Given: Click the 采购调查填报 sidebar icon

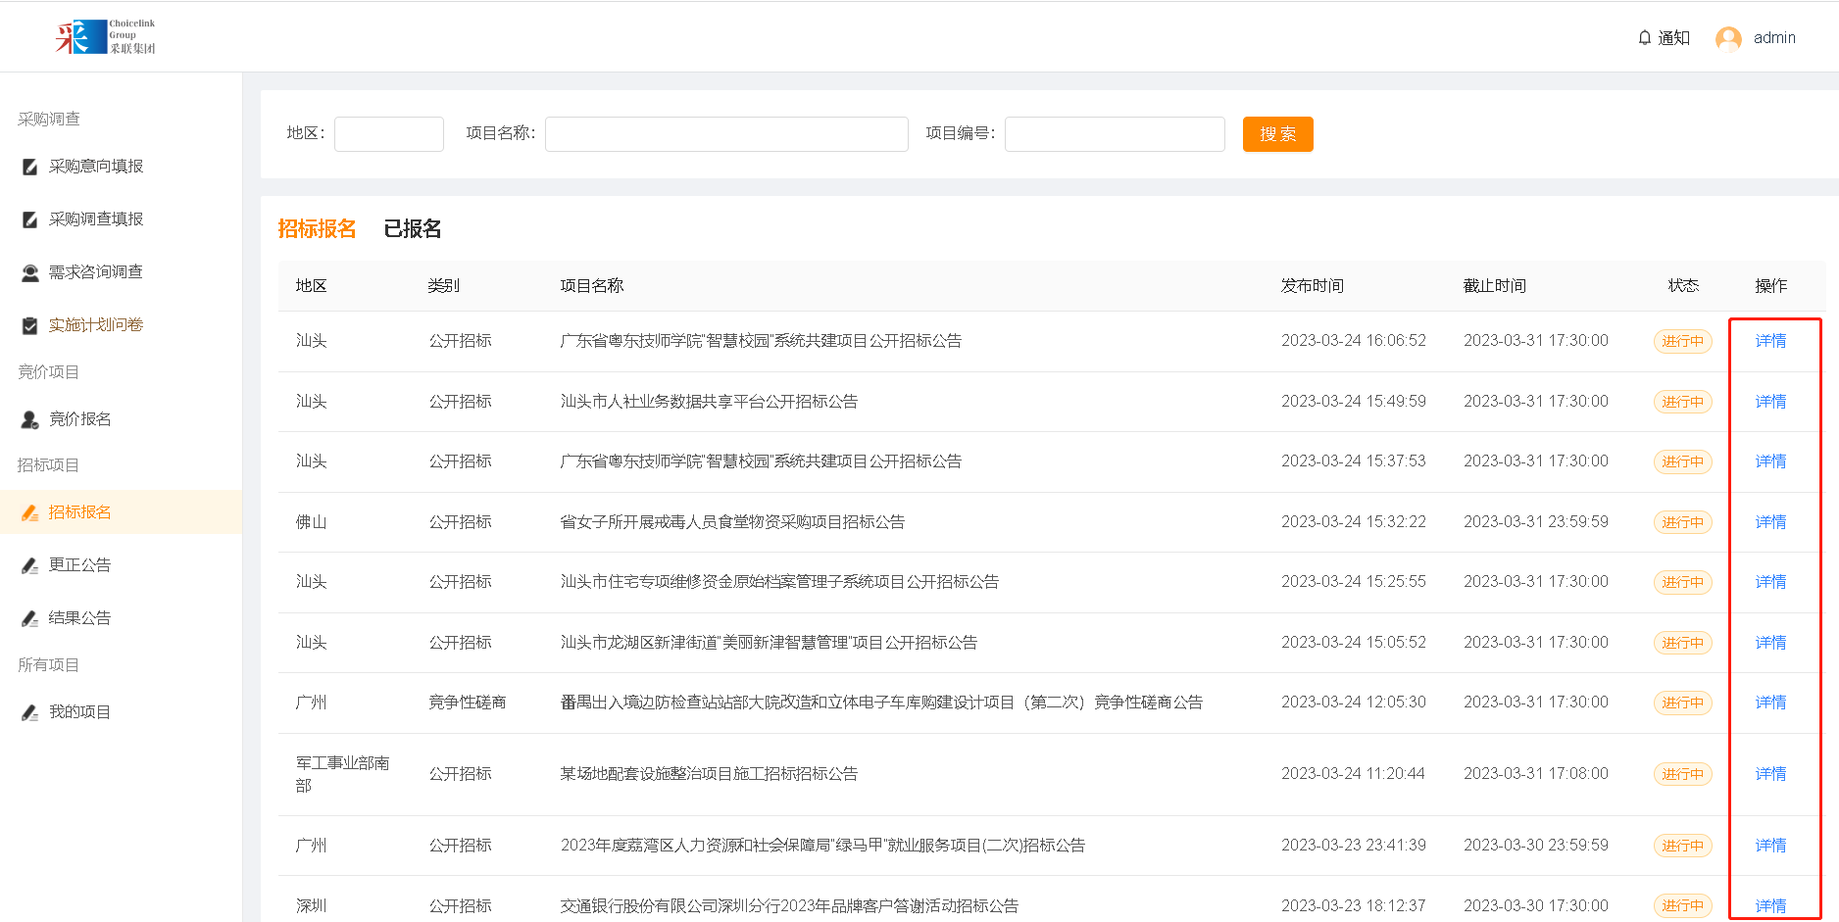Looking at the screenshot, I should (x=30, y=219).
